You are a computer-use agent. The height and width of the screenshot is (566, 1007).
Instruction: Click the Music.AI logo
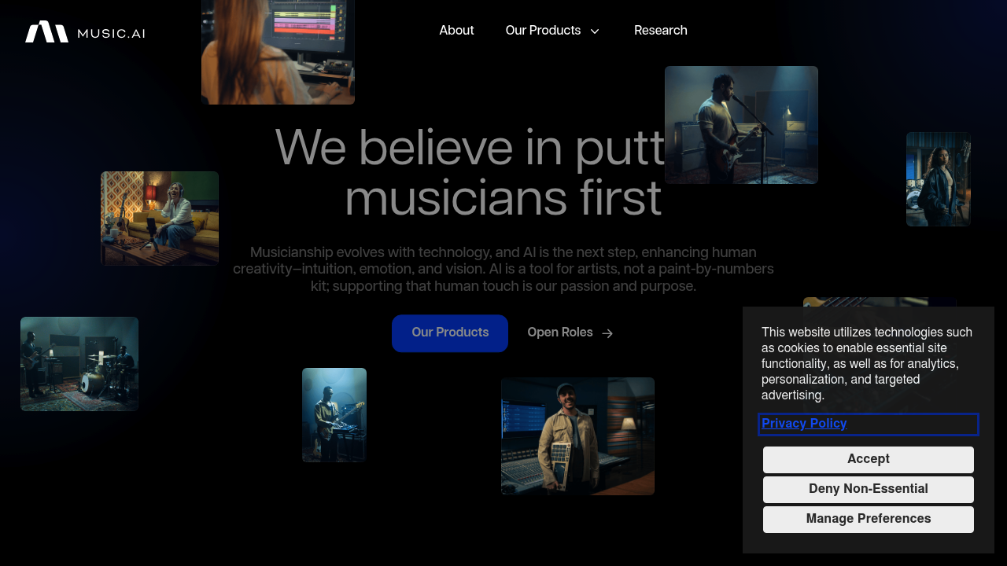(x=85, y=31)
